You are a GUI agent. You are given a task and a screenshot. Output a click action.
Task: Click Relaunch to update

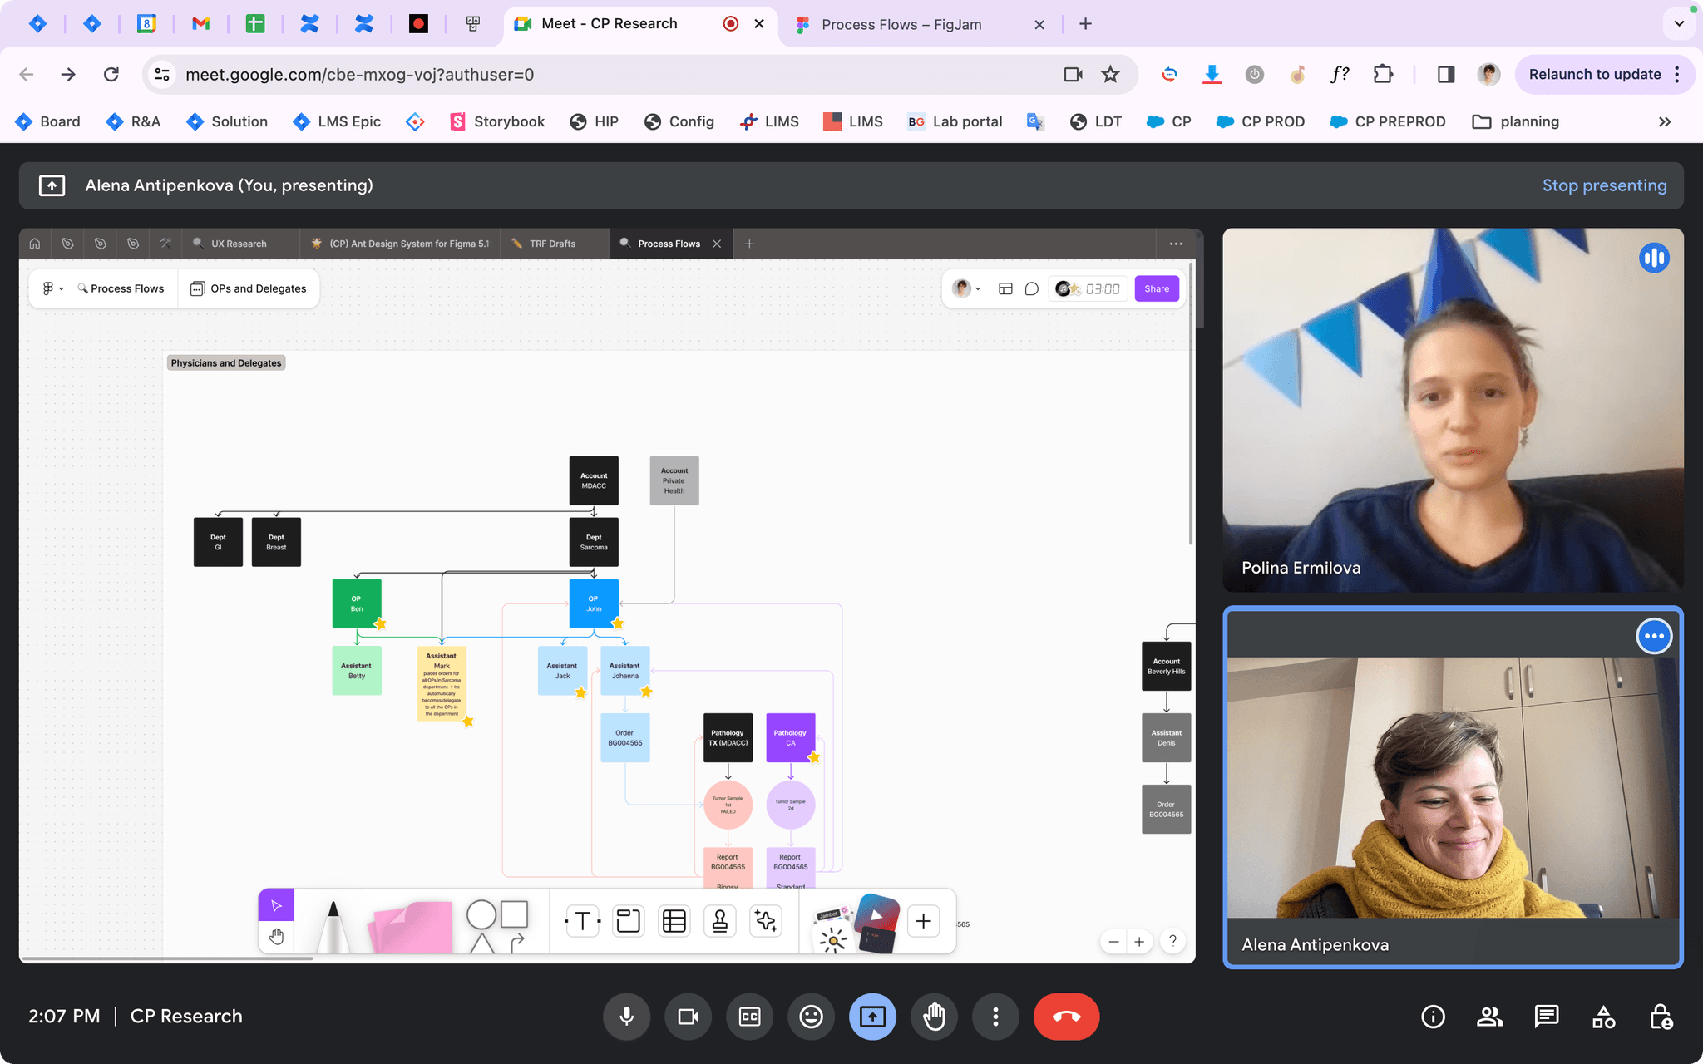pyautogui.click(x=1594, y=74)
